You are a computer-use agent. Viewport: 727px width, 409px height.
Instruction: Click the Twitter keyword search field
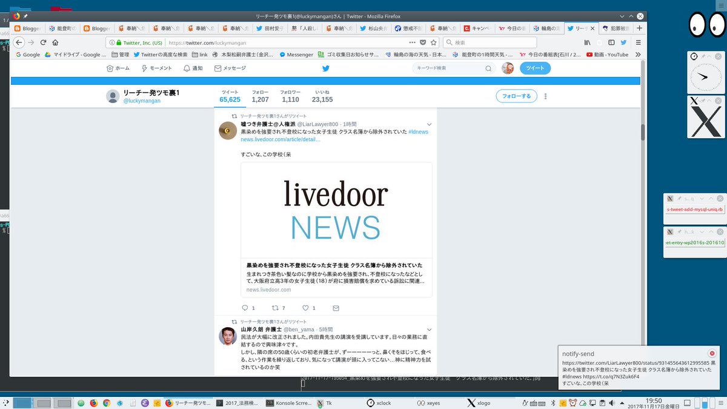(454, 68)
